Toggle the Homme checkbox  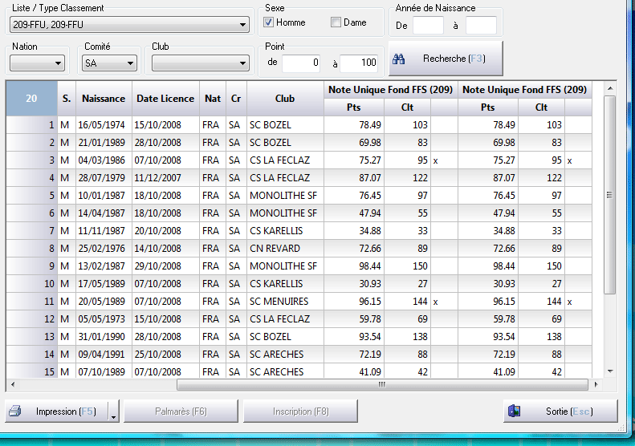click(270, 22)
